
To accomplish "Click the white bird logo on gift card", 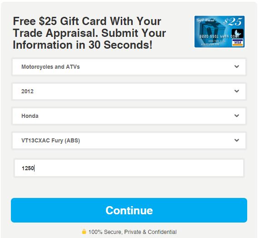I will point(237,33).
